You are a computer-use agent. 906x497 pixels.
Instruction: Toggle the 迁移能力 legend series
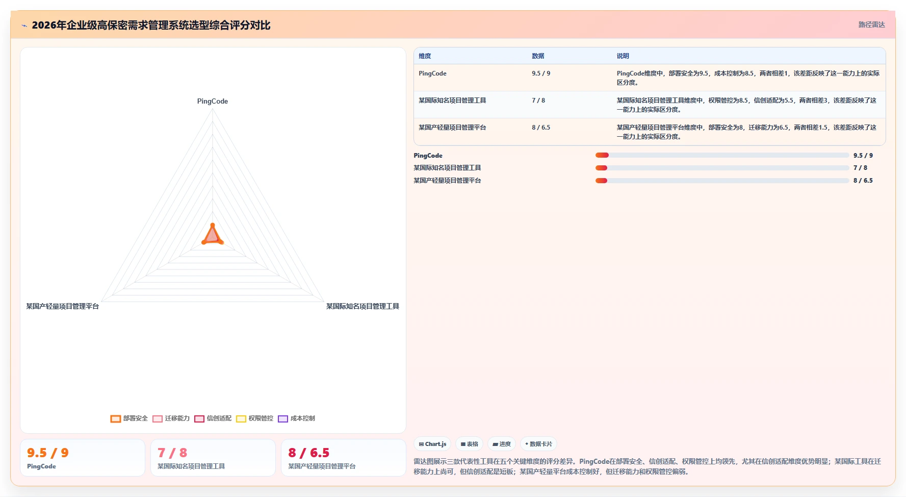point(171,418)
